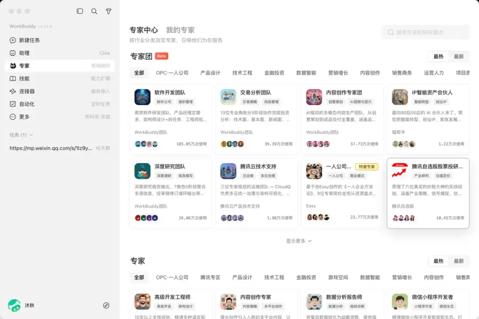Open 腾讯云技术支持 card icon

pyautogui.click(x=228, y=171)
